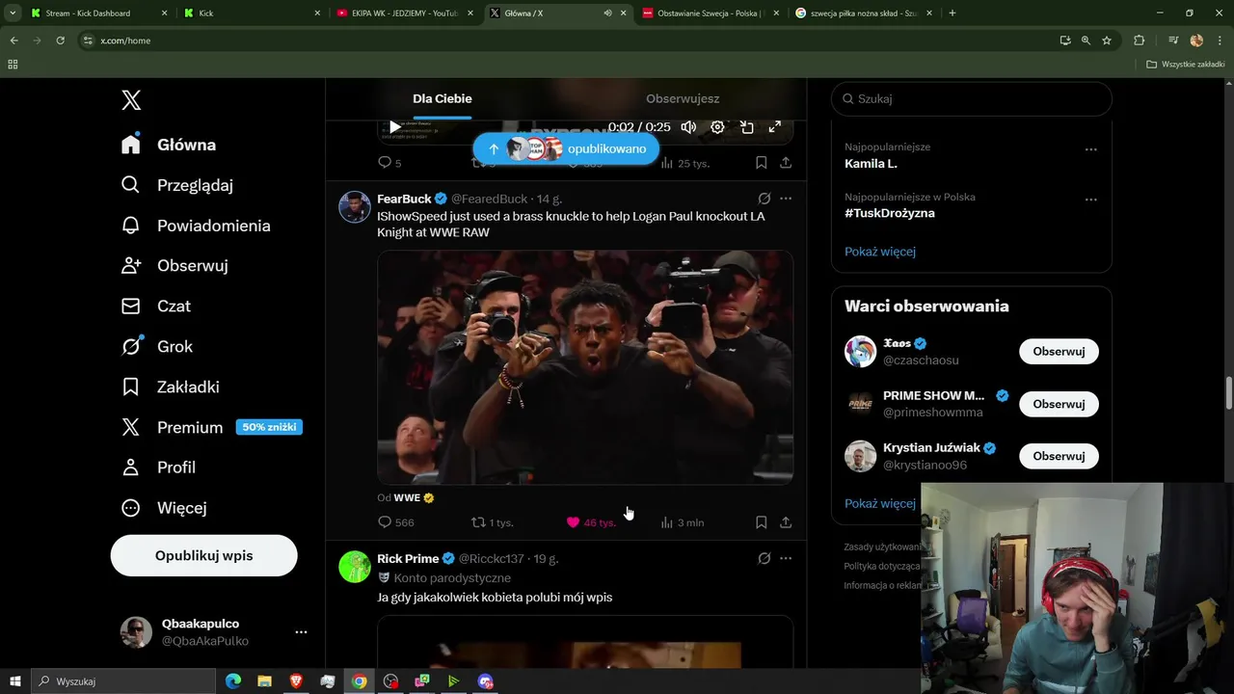Click Pokaż więcej under Warci obserwowania

[x=880, y=503]
